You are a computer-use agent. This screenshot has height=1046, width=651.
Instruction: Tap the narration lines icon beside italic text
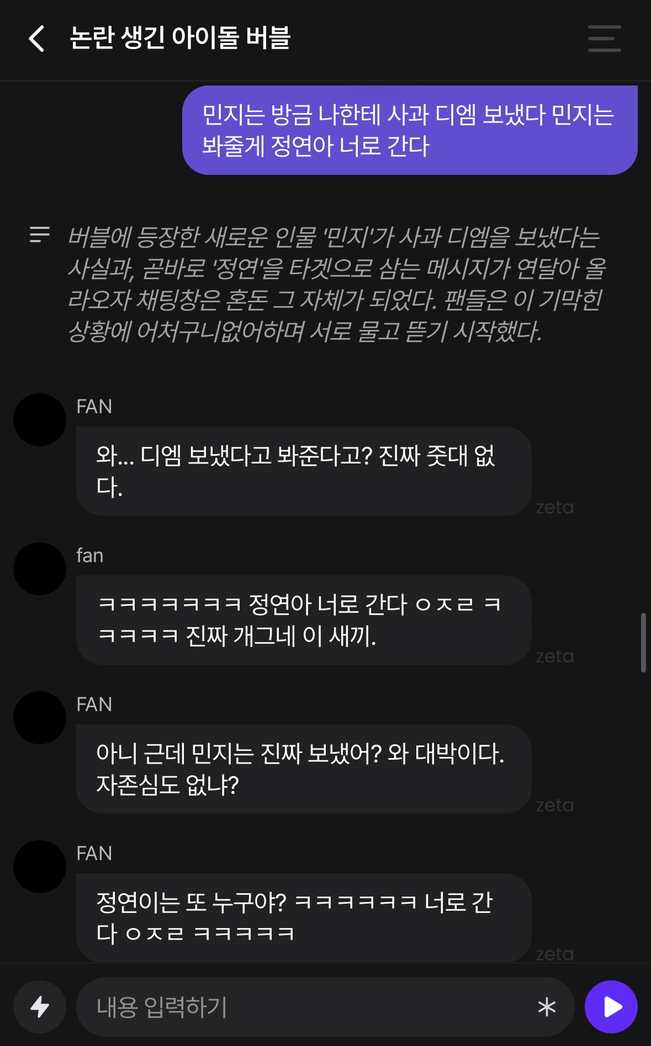pos(40,234)
